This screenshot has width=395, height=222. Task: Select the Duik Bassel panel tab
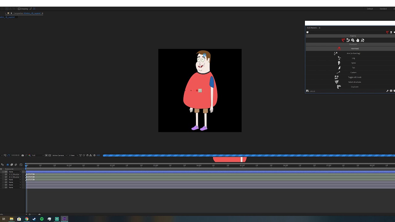point(312,28)
